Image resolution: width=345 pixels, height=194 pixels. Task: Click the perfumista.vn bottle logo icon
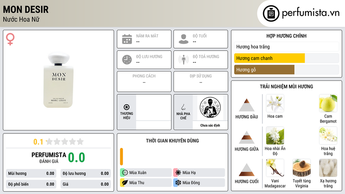click(x=271, y=13)
